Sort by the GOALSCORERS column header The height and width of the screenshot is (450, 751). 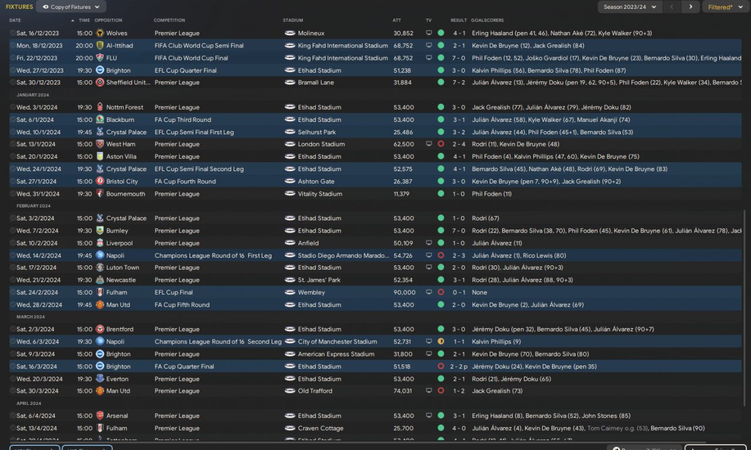coord(488,21)
